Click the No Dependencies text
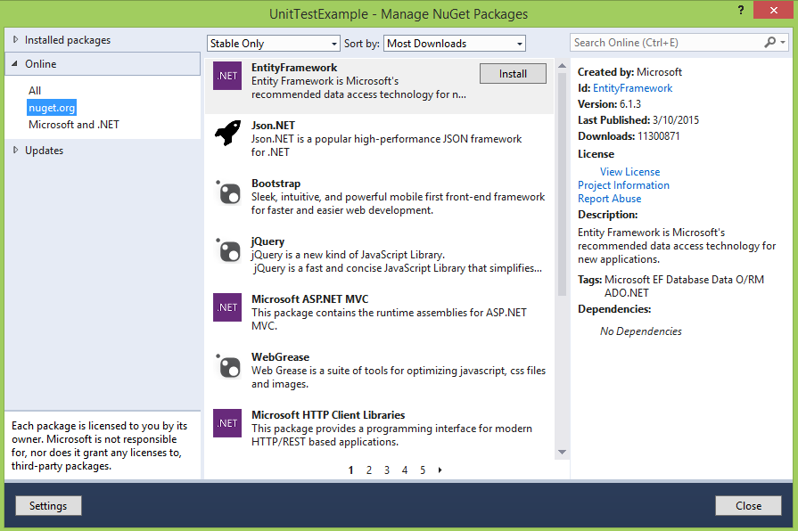Viewport: 798px width, 531px height. [x=641, y=331]
